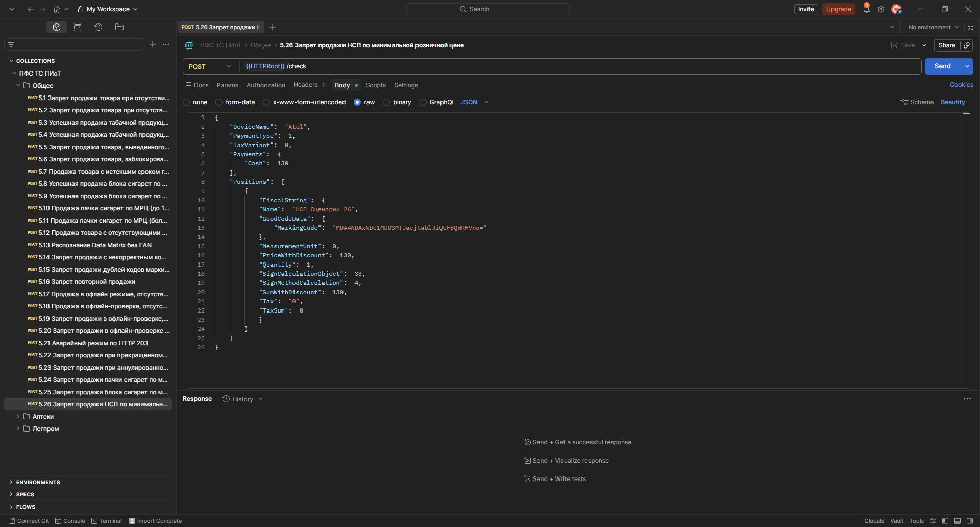Add a new request tab

coord(273,27)
